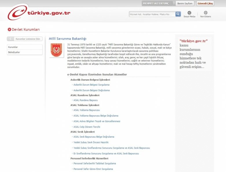Click the ASAL Randevu İşlemleri heading
This screenshot has width=226, height=172.
click(85, 95)
